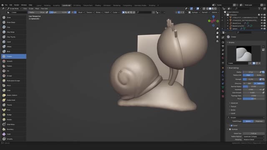Screen dimensions: 267x150
Task: Open the Face Sets menu
Action: click(44, 8)
